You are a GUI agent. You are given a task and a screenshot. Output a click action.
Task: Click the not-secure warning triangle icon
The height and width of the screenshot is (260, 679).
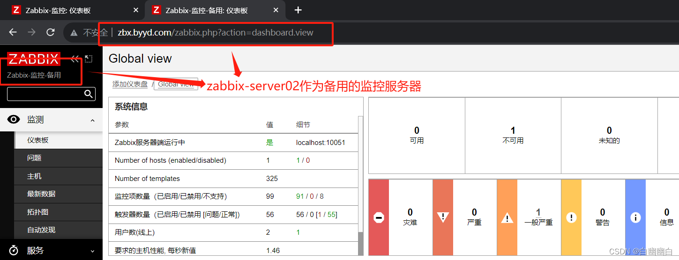[x=74, y=33]
